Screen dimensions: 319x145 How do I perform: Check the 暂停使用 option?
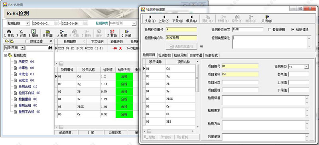pyautogui.click(x=270, y=30)
